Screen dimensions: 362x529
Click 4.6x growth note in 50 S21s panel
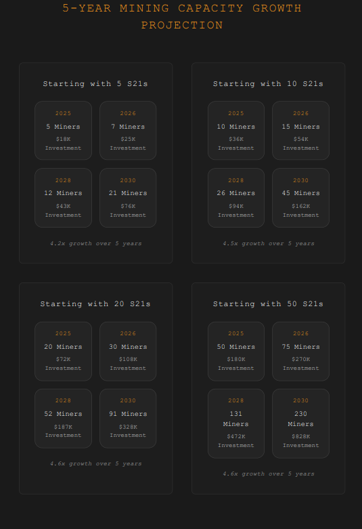269,474
